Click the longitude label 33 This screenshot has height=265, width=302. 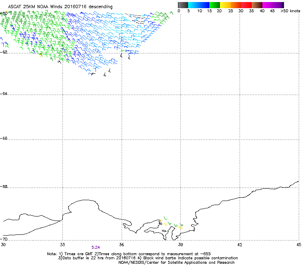62,245
